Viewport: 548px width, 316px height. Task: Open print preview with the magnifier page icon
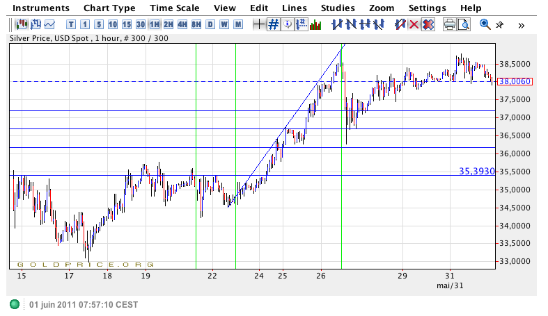[x=464, y=24]
